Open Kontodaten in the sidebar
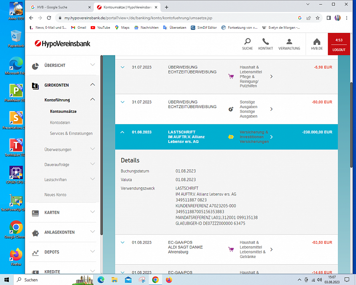This screenshot has height=285, width=356. click(60, 122)
